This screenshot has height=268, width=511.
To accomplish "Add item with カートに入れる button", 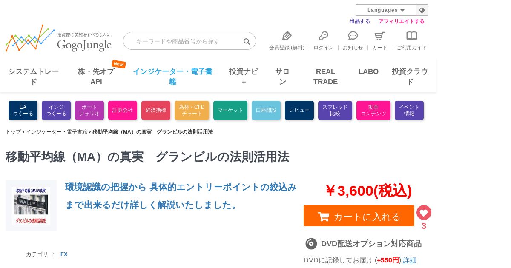I will point(359,216).
